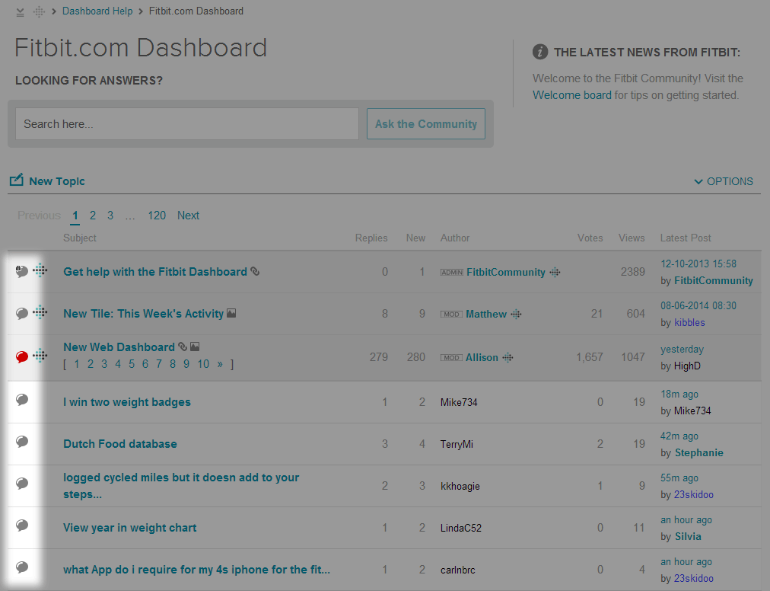Click the Fitbit logo icon in the breadcrumb

coord(39,11)
